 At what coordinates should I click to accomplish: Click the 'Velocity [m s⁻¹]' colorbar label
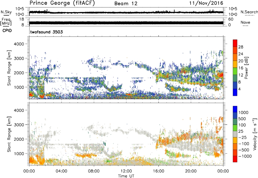click(x=255, y=134)
